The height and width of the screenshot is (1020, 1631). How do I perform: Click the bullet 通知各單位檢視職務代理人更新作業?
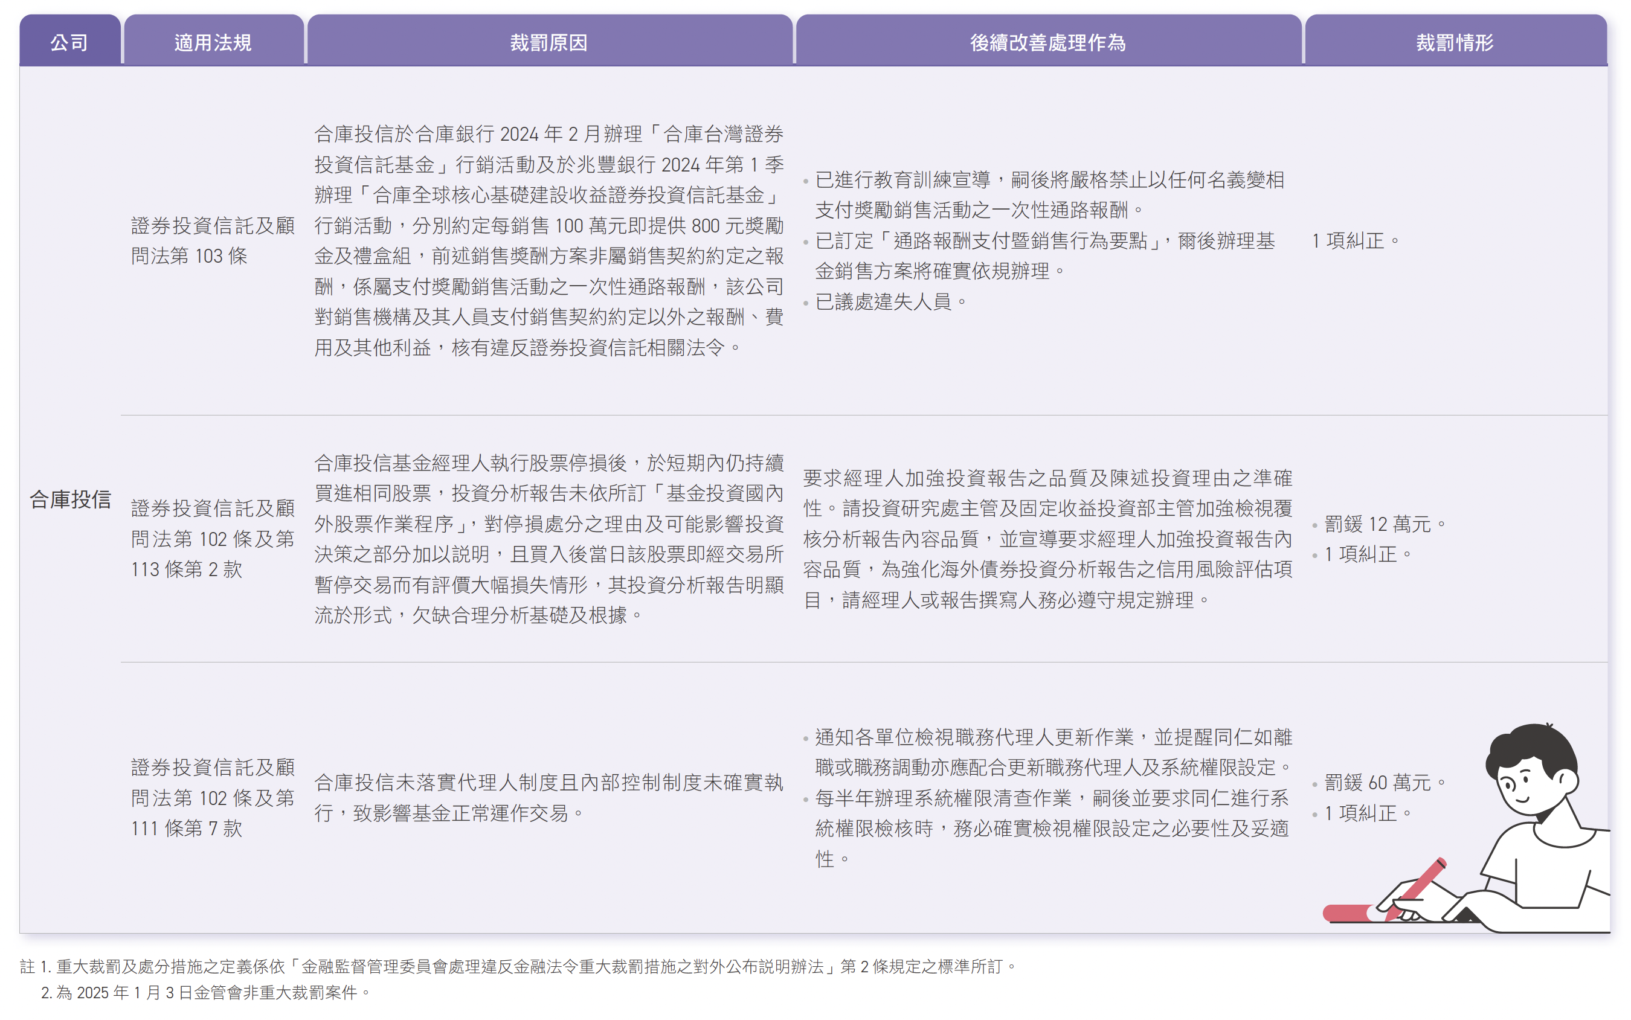coord(1048,752)
